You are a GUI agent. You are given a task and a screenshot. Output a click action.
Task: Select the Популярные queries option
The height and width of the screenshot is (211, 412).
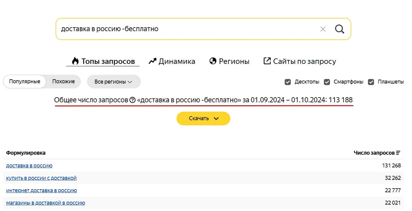click(25, 81)
